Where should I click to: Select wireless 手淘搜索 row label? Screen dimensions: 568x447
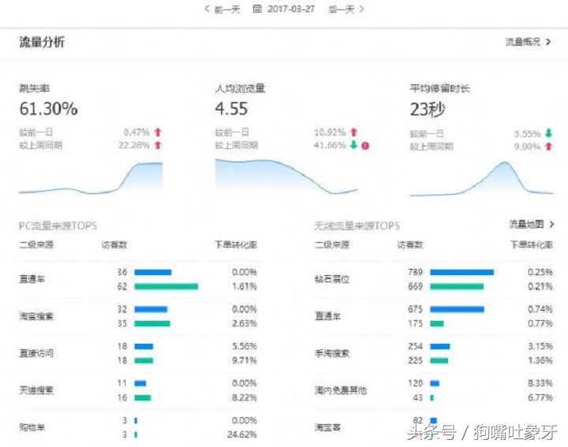(332, 353)
